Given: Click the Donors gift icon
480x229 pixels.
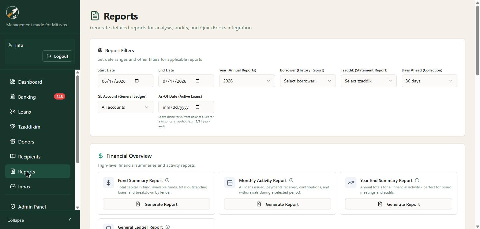Looking at the screenshot, I should click(13, 141).
